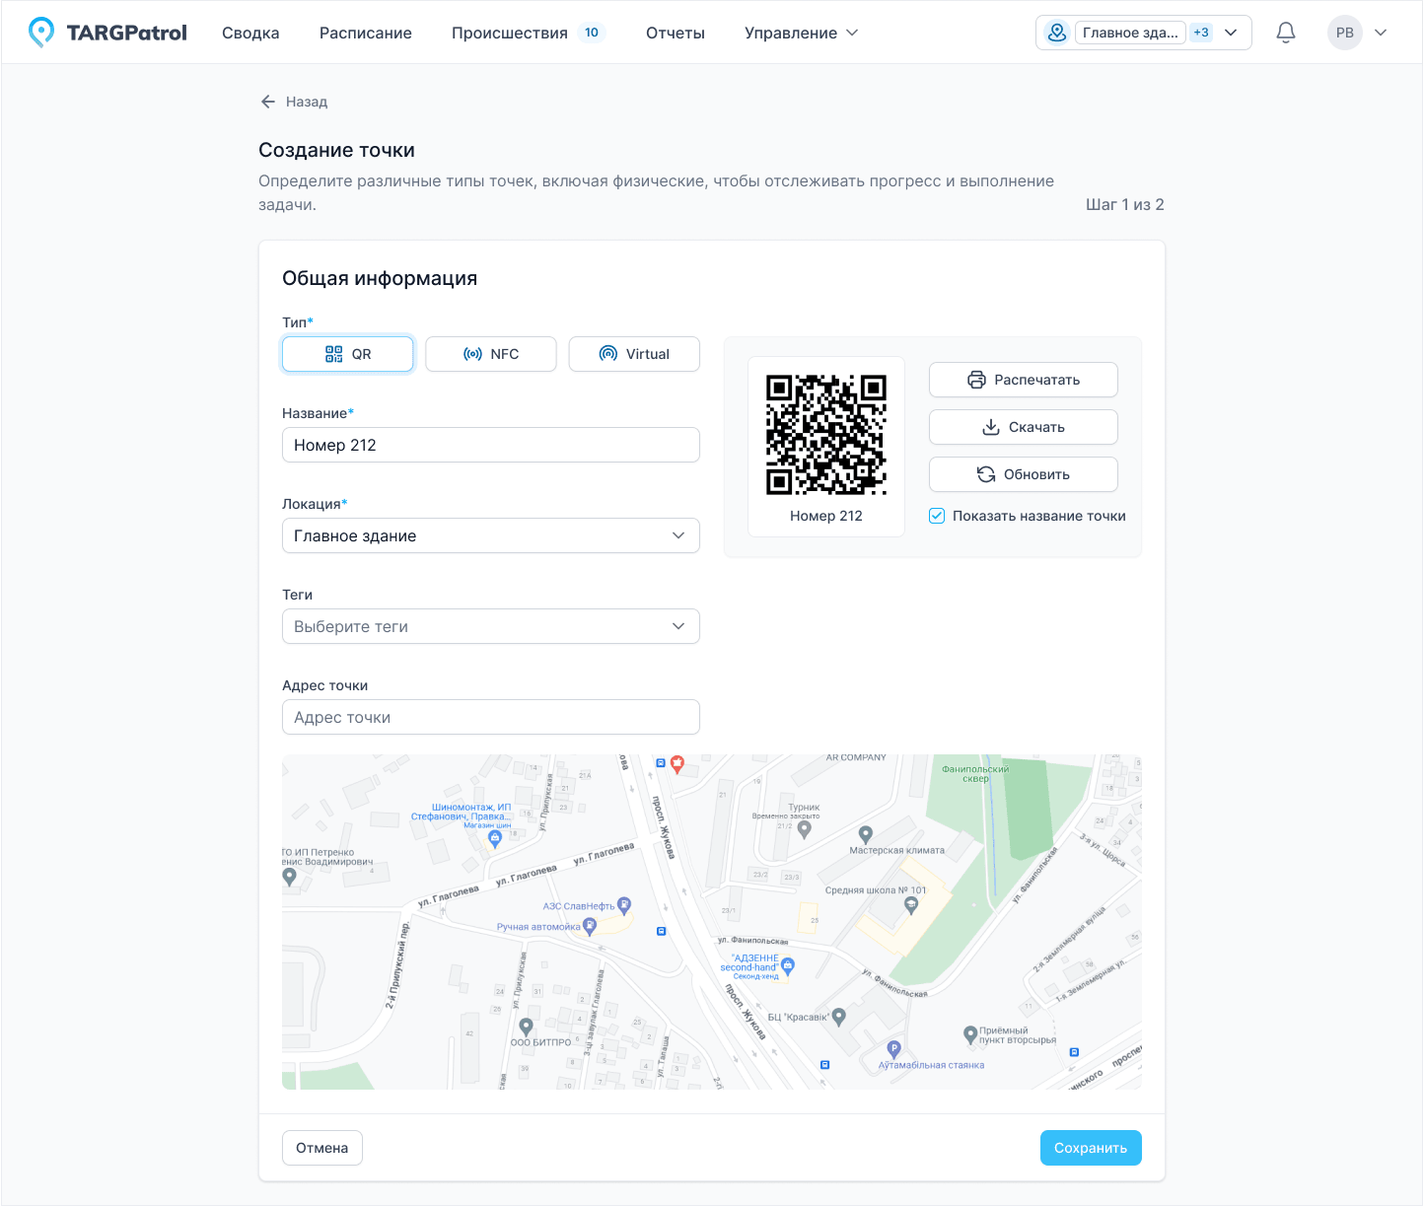
Task: Click the АЗС СлавНефть map marker
Action: (624, 904)
